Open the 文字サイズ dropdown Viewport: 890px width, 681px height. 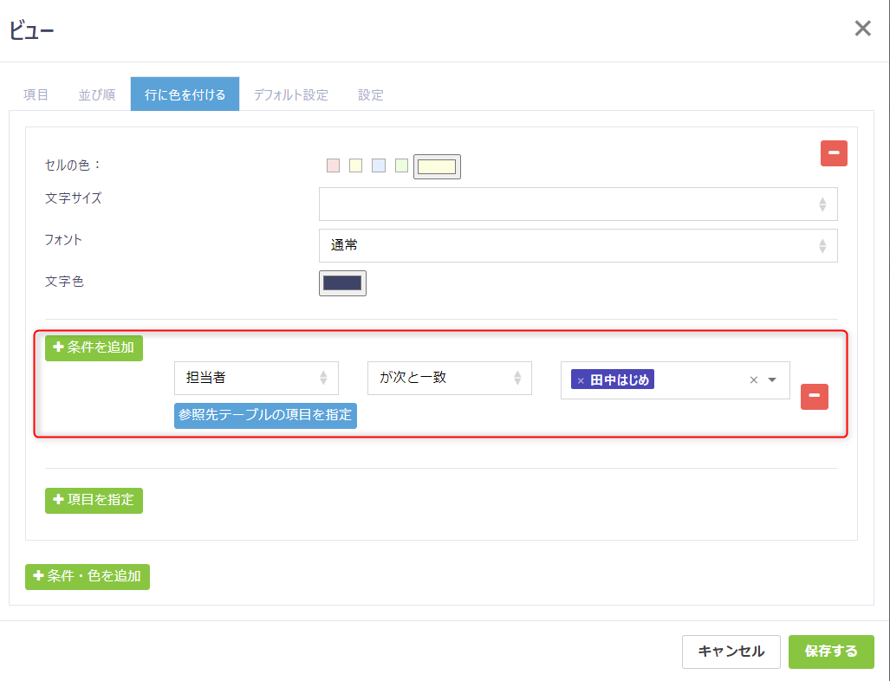coord(578,204)
